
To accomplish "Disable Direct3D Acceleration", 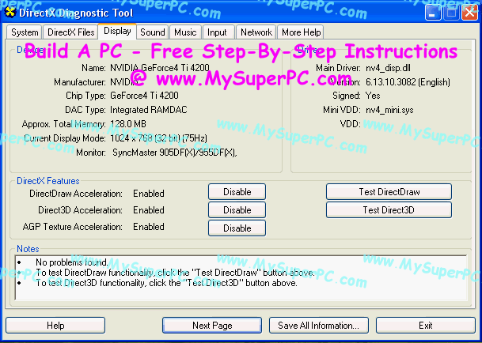I will [x=237, y=210].
